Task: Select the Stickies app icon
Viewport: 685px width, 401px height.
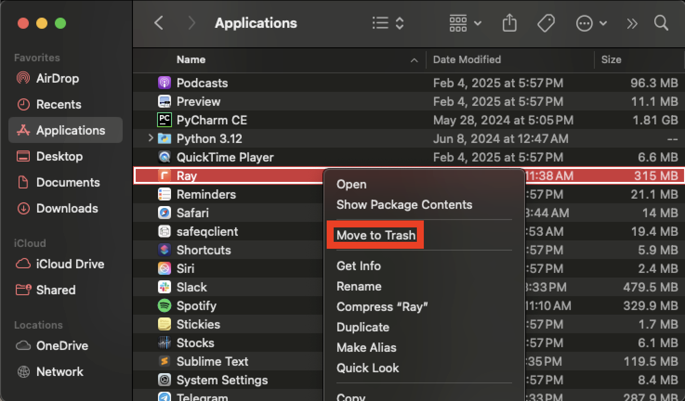Action: click(x=165, y=324)
